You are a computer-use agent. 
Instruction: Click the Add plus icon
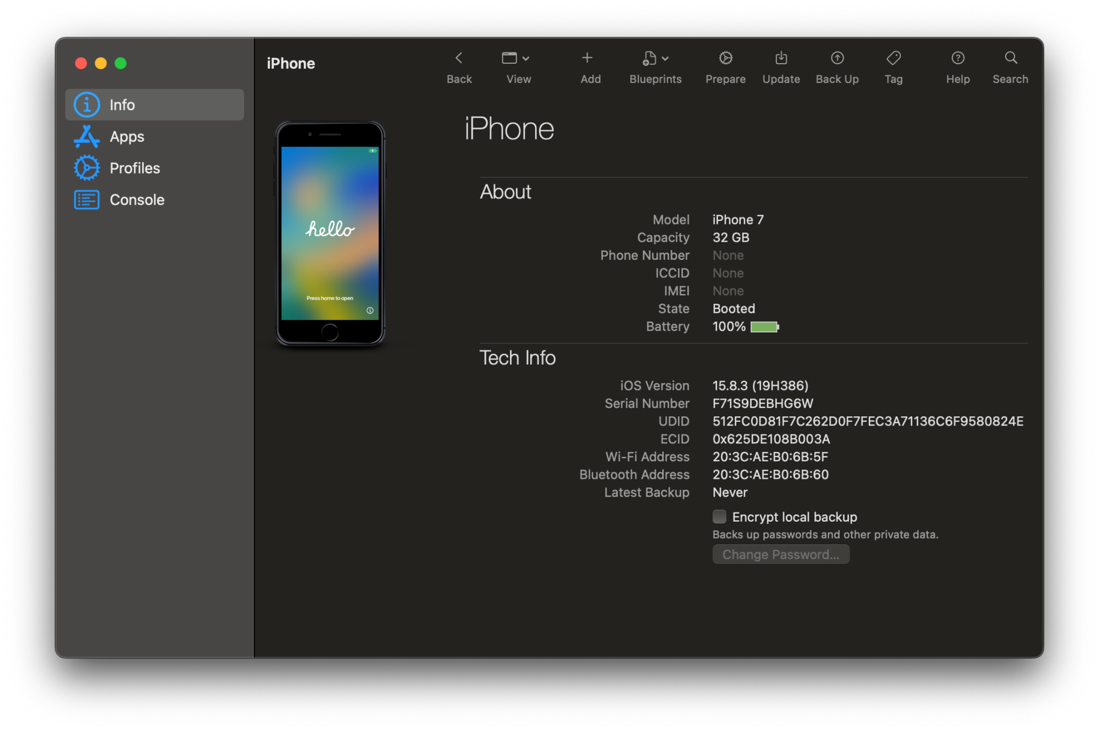[x=587, y=58]
